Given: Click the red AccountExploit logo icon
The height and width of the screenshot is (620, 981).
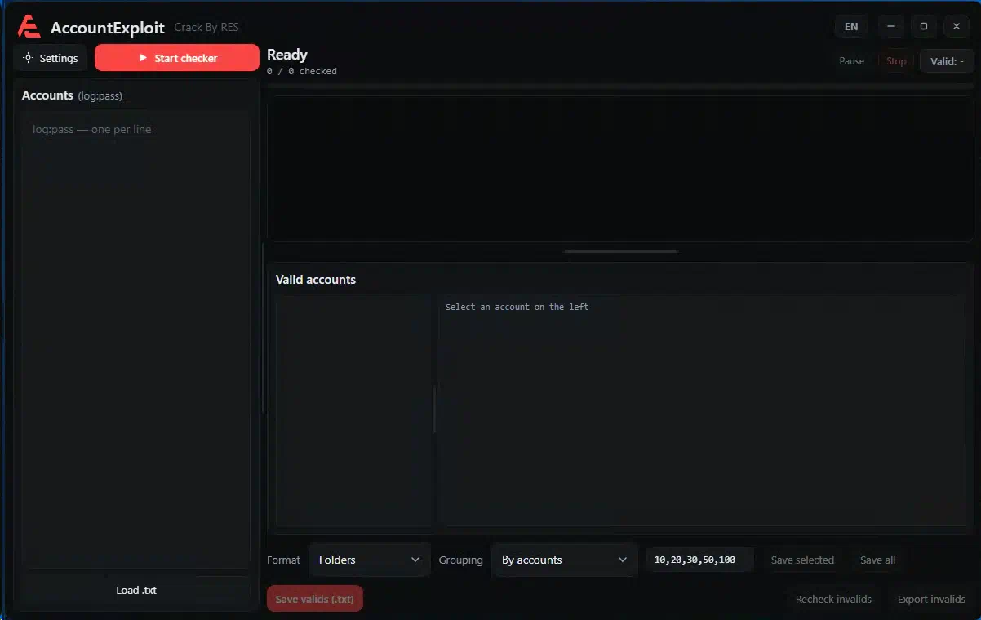Looking at the screenshot, I should coord(29,27).
